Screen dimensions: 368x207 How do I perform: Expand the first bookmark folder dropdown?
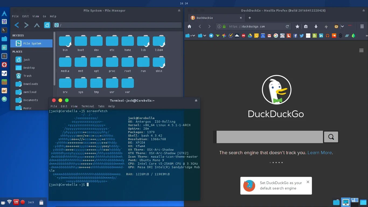click(x=194, y=36)
